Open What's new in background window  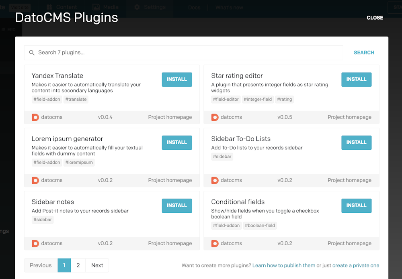229,8
